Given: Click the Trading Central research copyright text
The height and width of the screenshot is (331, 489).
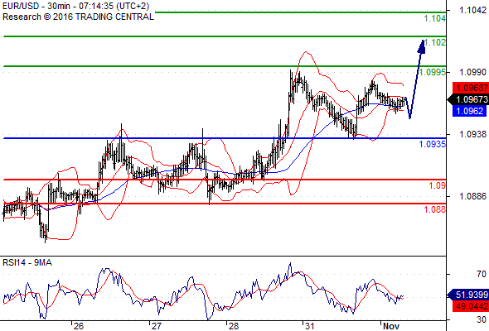Looking at the screenshot, I should 78,17.
